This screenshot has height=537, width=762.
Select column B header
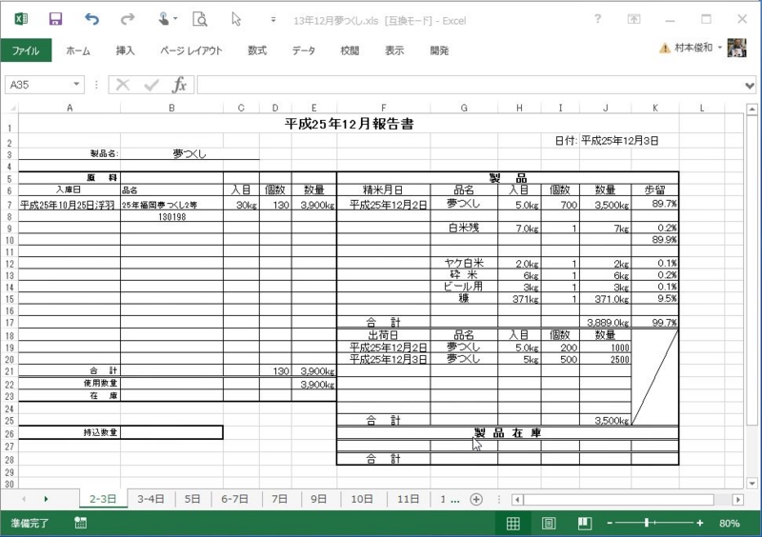tap(171, 108)
